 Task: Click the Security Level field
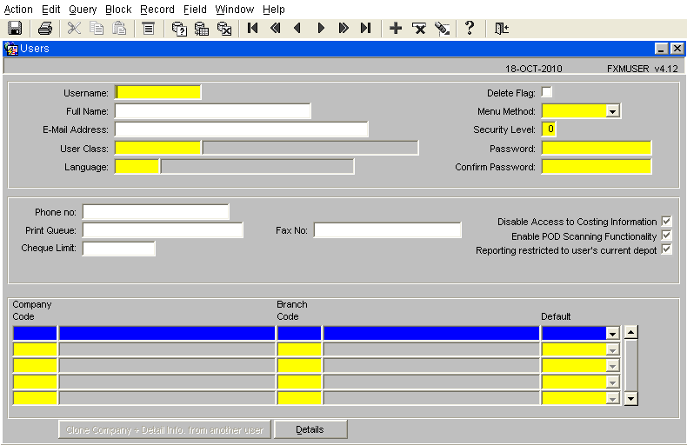pos(549,130)
